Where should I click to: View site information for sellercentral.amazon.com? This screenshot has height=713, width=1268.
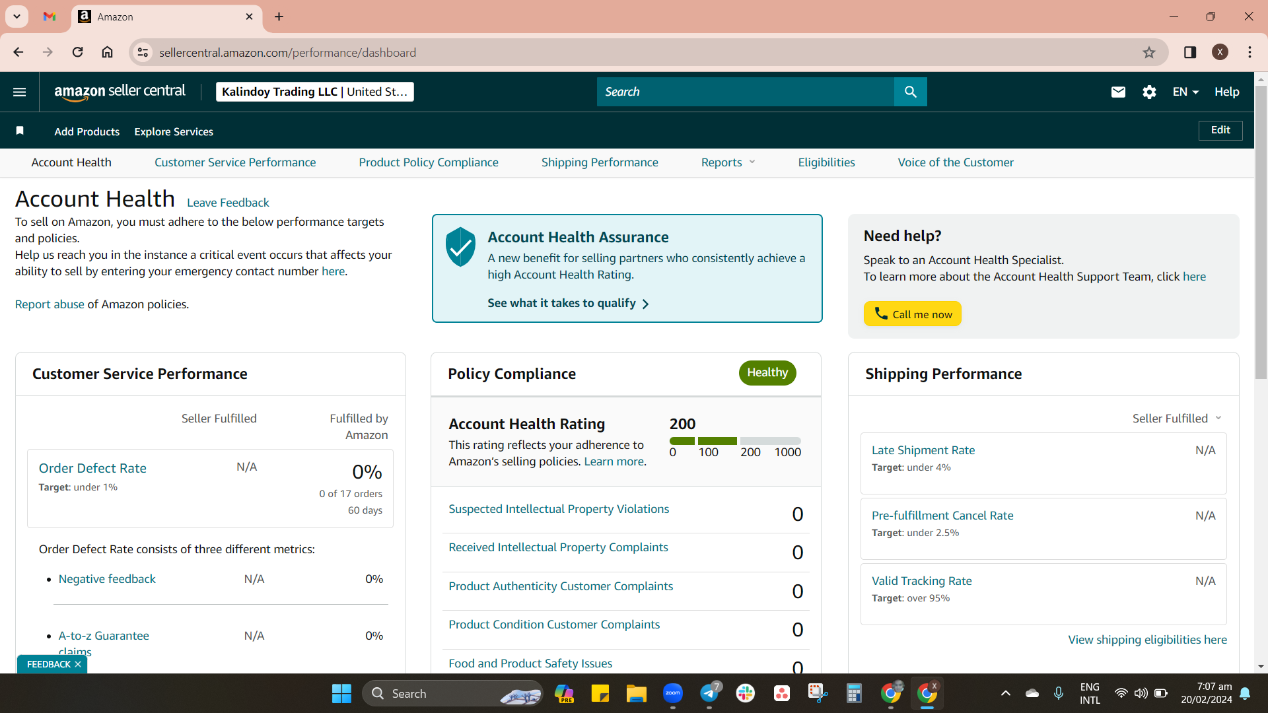tap(143, 52)
